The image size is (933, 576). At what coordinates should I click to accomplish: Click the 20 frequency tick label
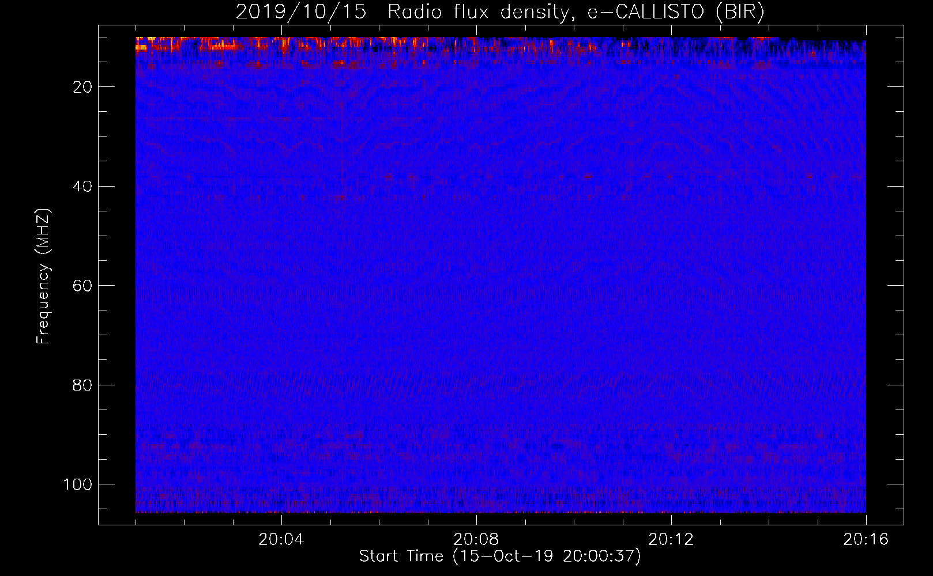click(83, 87)
